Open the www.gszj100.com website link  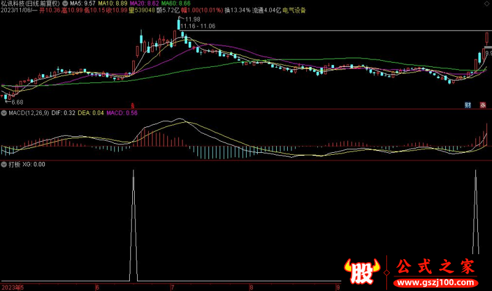click(435, 282)
